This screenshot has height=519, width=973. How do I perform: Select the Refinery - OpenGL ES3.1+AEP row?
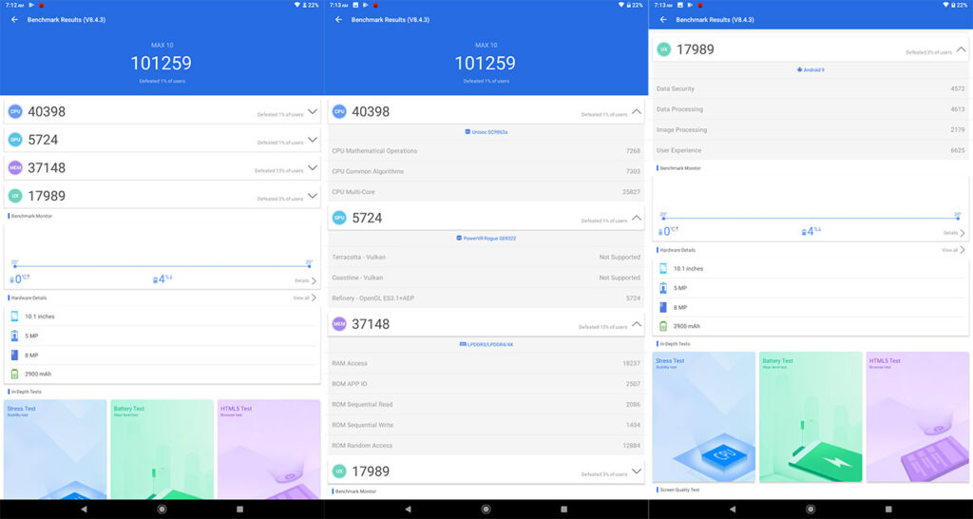click(486, 298)
